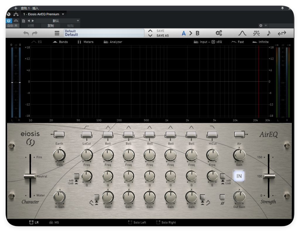Select LR processing mode
300x232 pixels.
pyautogui.click(x=34, y=222)
